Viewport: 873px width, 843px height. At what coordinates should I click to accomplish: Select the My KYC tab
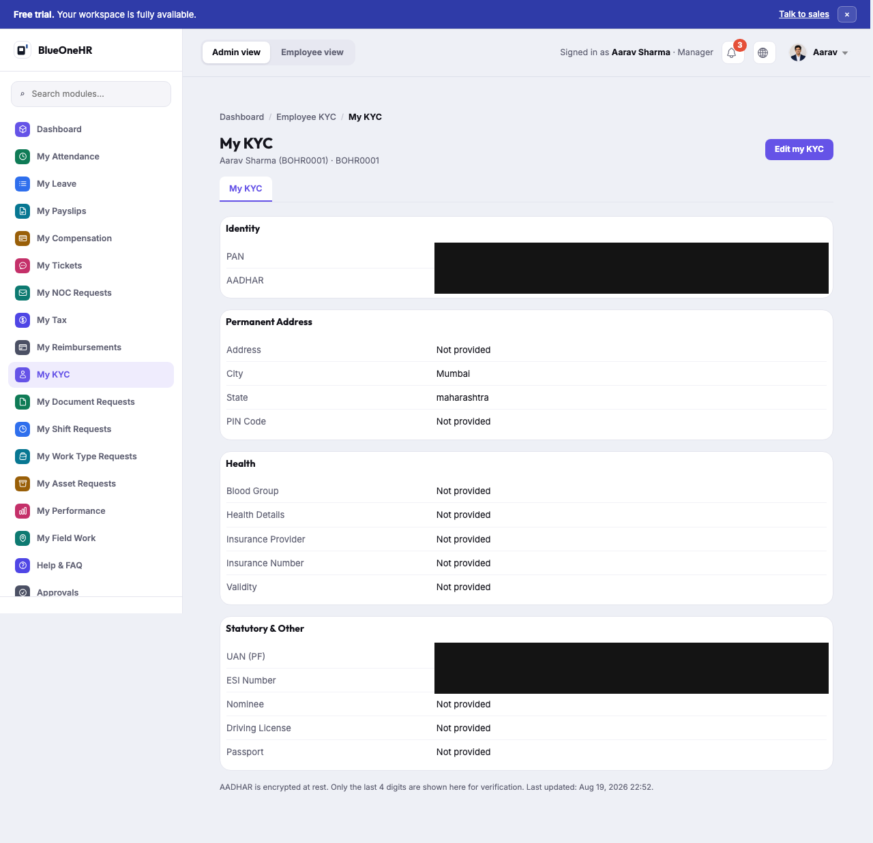[246, 189]
